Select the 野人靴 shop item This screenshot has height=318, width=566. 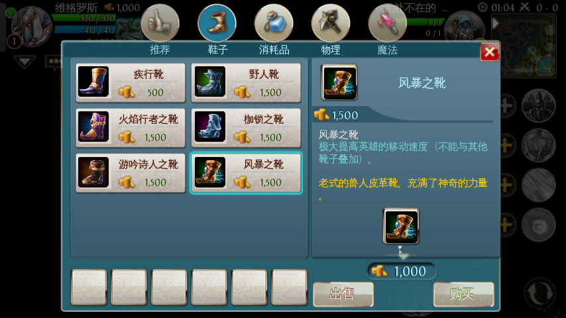click(246, 83)
